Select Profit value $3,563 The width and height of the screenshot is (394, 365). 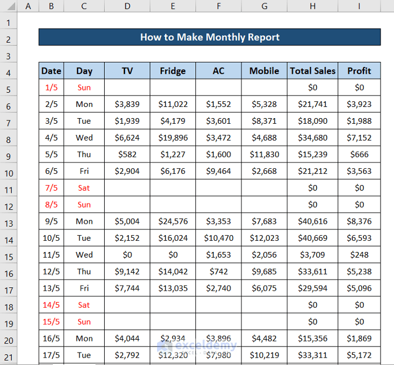pos(359,171)
